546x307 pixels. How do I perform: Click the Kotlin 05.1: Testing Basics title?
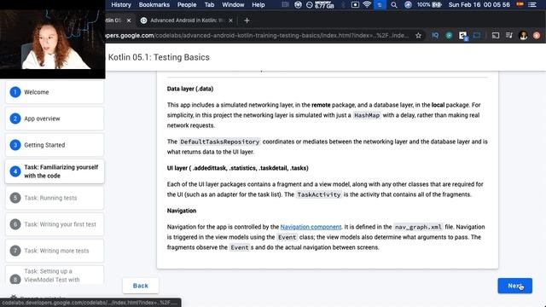coord(159,57)
